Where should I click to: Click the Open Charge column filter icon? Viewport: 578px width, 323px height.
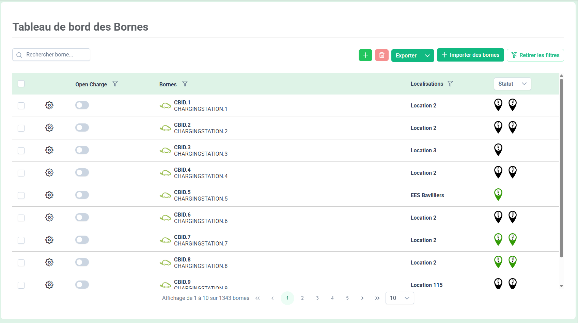tap(115, 84)
